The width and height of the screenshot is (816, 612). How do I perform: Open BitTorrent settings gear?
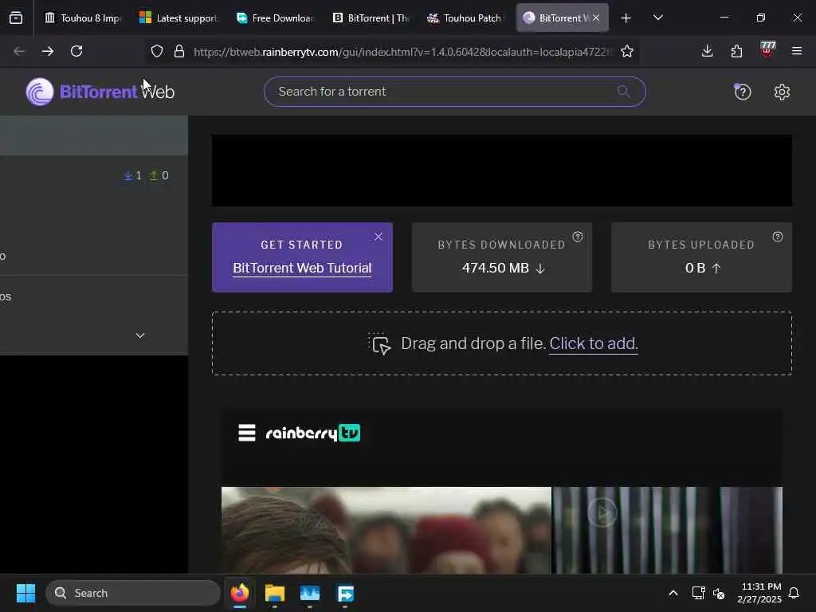tap(782, 92)
